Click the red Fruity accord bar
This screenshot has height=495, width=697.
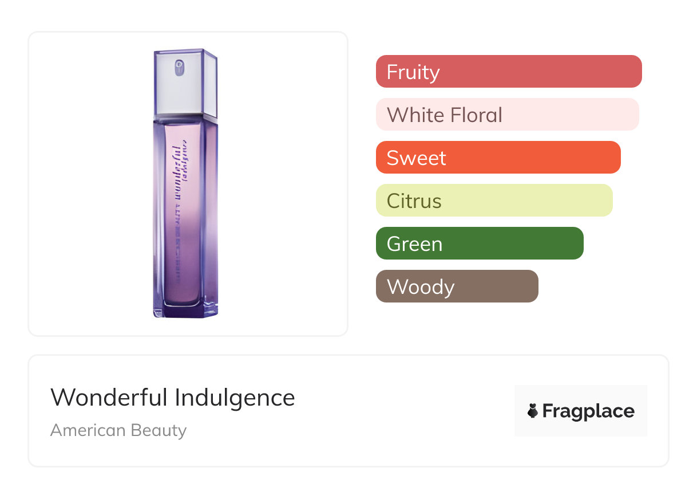508,72
